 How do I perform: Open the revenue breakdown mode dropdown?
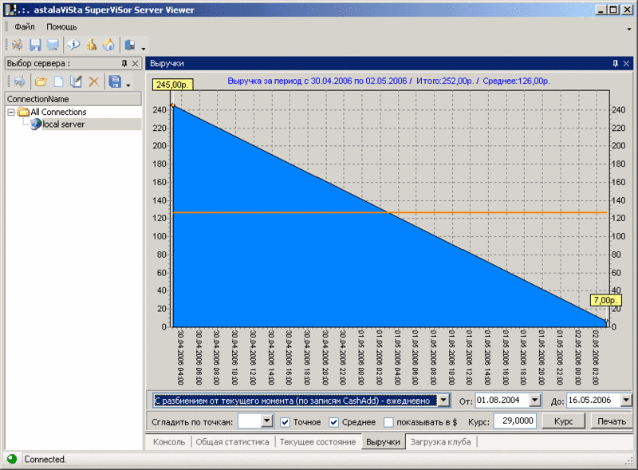443,401
